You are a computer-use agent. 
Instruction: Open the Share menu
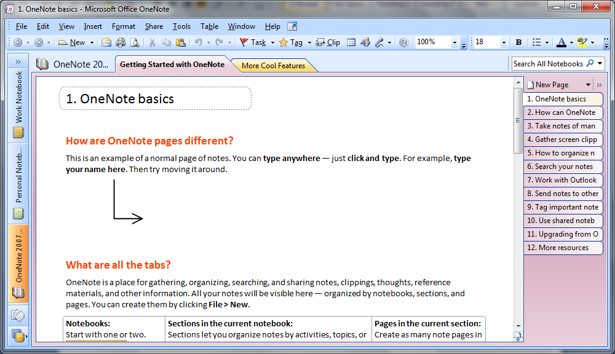click(x=154, y=26)
